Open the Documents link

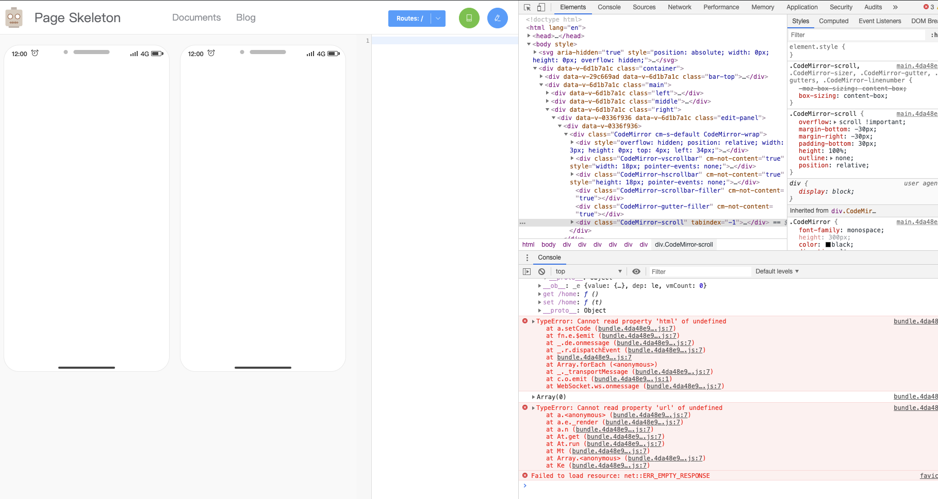click(196, 18)
